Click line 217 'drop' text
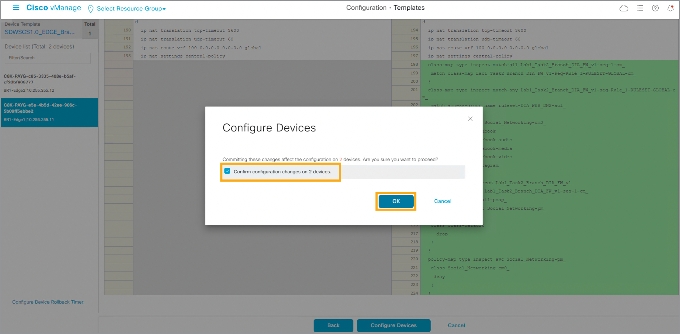Image resolution: width=680 pixels, height=334 pixels. tap(442, 234)
